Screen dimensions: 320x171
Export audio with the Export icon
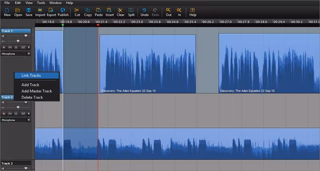pos(51,12)
